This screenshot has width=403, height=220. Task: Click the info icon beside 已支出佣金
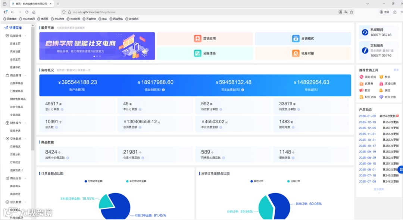[x=243, y=90]
